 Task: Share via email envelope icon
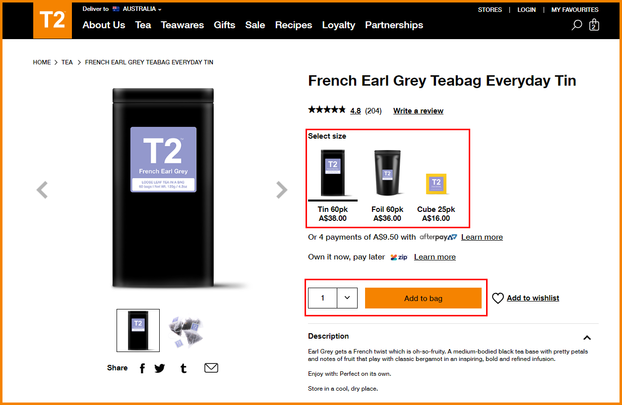(x=211, y=368)
